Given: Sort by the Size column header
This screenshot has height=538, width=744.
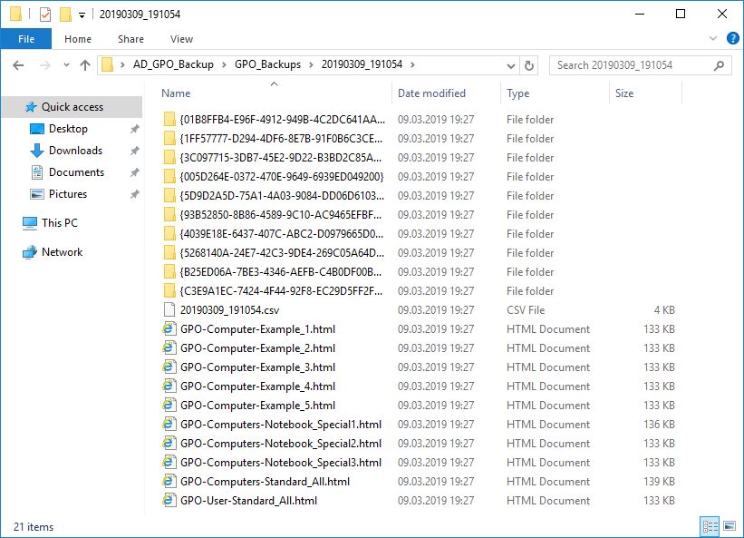Looking at the screenshot, I should click(645, 93).
